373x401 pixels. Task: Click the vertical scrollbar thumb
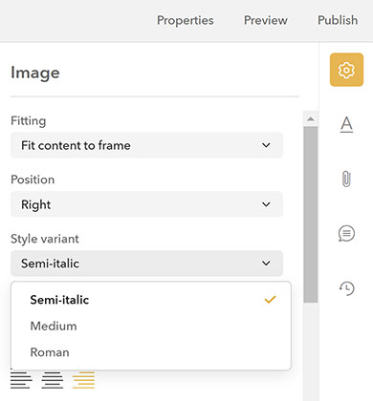[x=311, y=215]
